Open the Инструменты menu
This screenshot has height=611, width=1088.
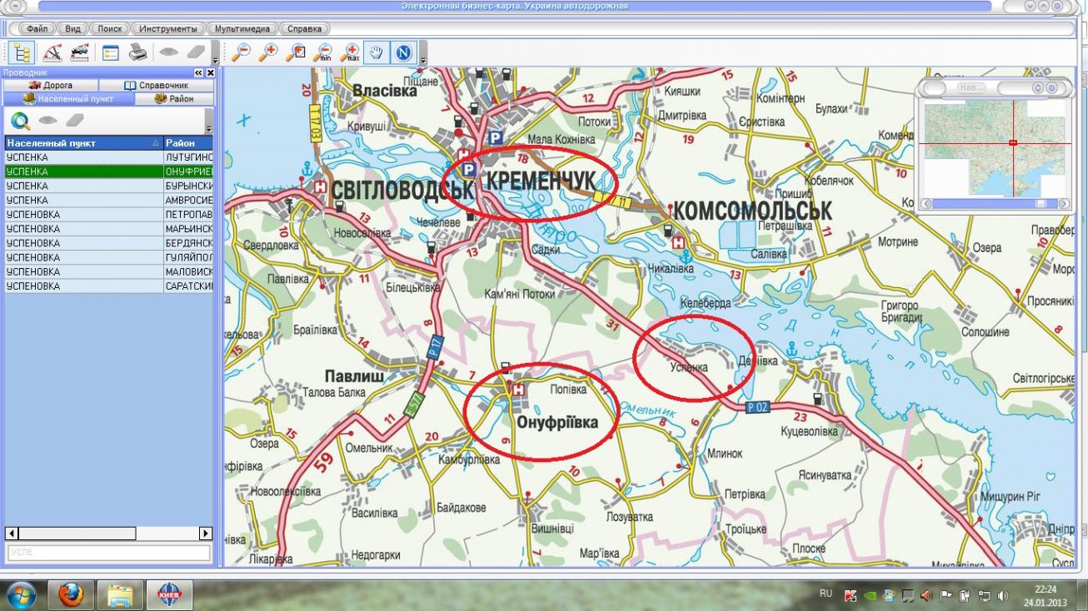[168, 28]
